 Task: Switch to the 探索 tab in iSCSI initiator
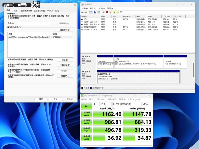coord(15,11)
